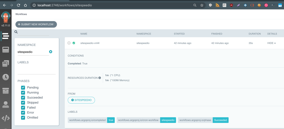Click Submit New Workflow button
Image resolution: width=284 pixels, height=129 pixels.
(x=36, y=24)
